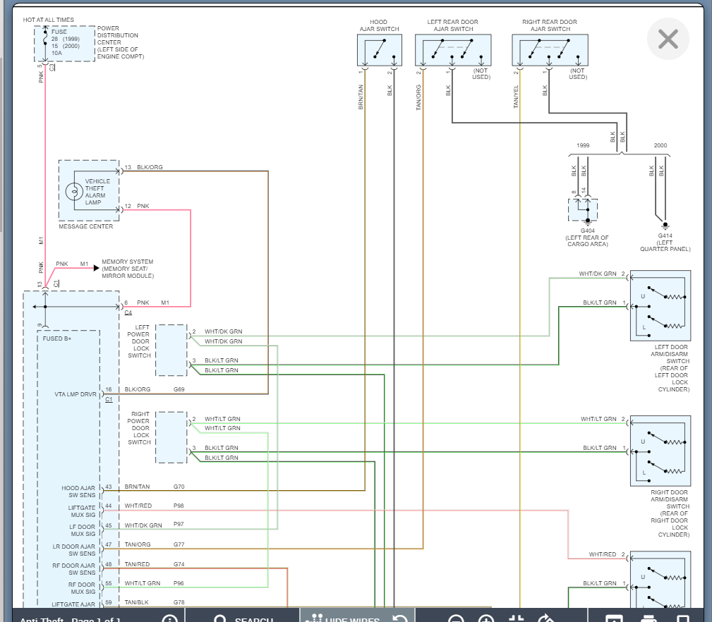
Task: Toggle the Hide Wires option
Action: (344, 618)
